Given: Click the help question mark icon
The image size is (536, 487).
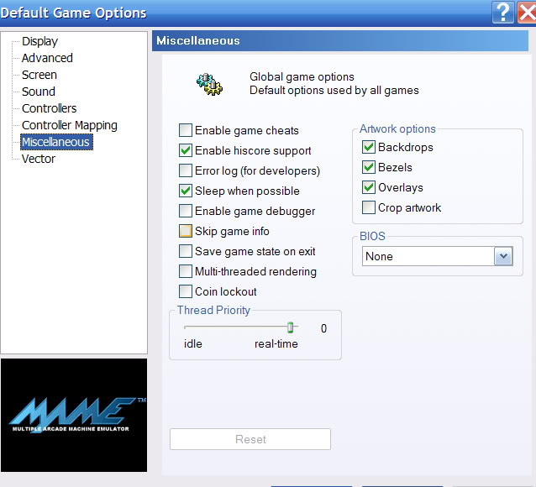Looking at the screenshot, I should (x=504, y=12).
